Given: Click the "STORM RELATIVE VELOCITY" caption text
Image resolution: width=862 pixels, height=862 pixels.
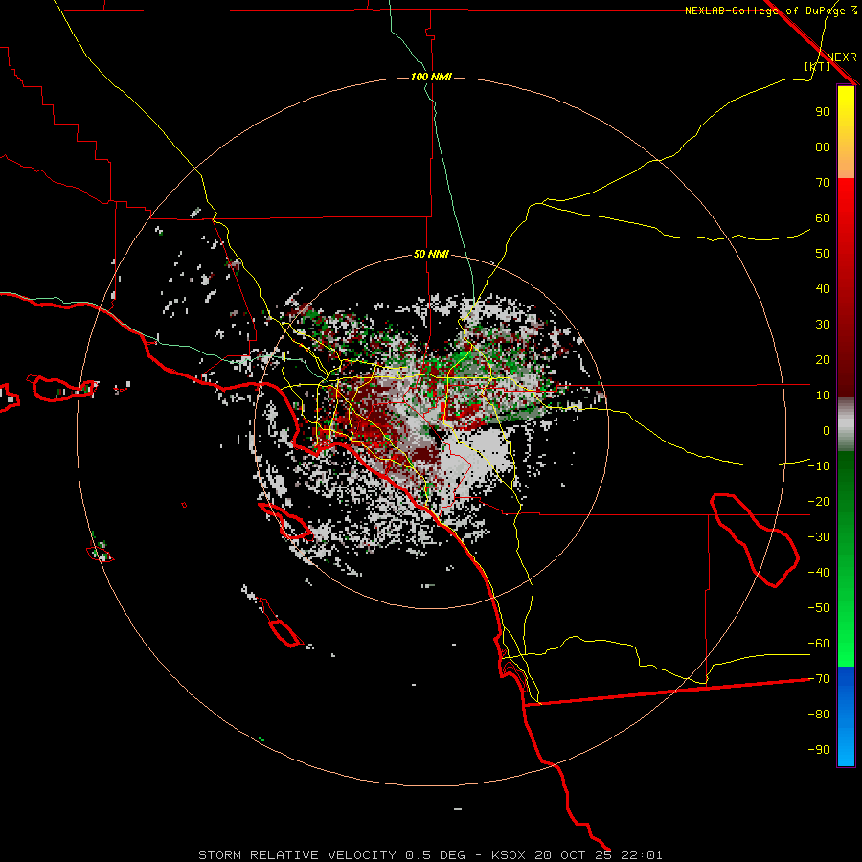Looking at the screenshot, I should [297, 855].
